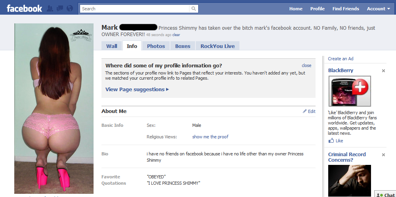Switch to the Photos tab
396x197 pixels.
click(156, 46)
